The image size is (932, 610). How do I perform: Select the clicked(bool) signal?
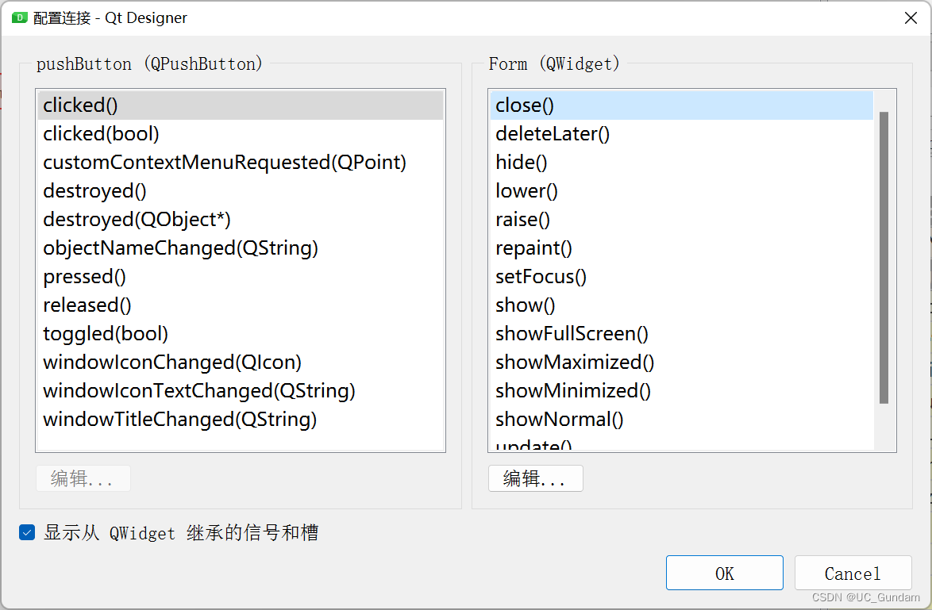point(240,133)
